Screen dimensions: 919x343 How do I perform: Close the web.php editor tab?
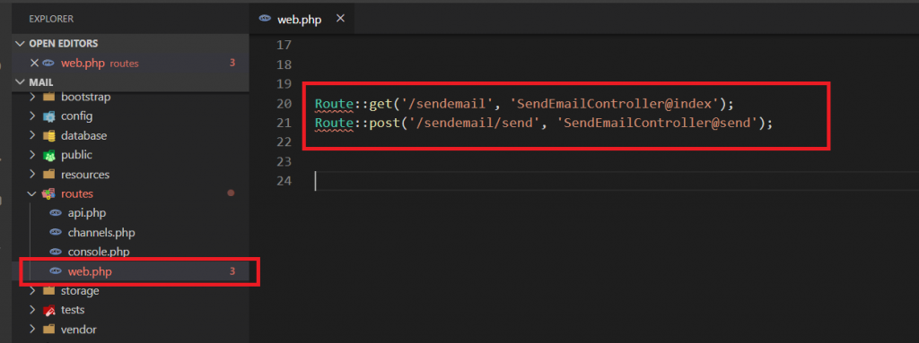[x=340, y=19]
